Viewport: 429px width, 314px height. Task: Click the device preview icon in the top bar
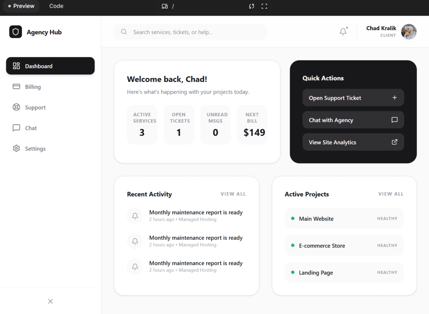pyautogui.click(x=164, y=6)
